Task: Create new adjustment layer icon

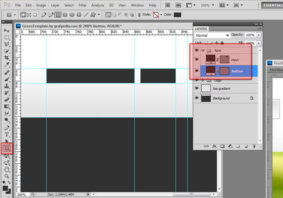Action: [230, 146]
